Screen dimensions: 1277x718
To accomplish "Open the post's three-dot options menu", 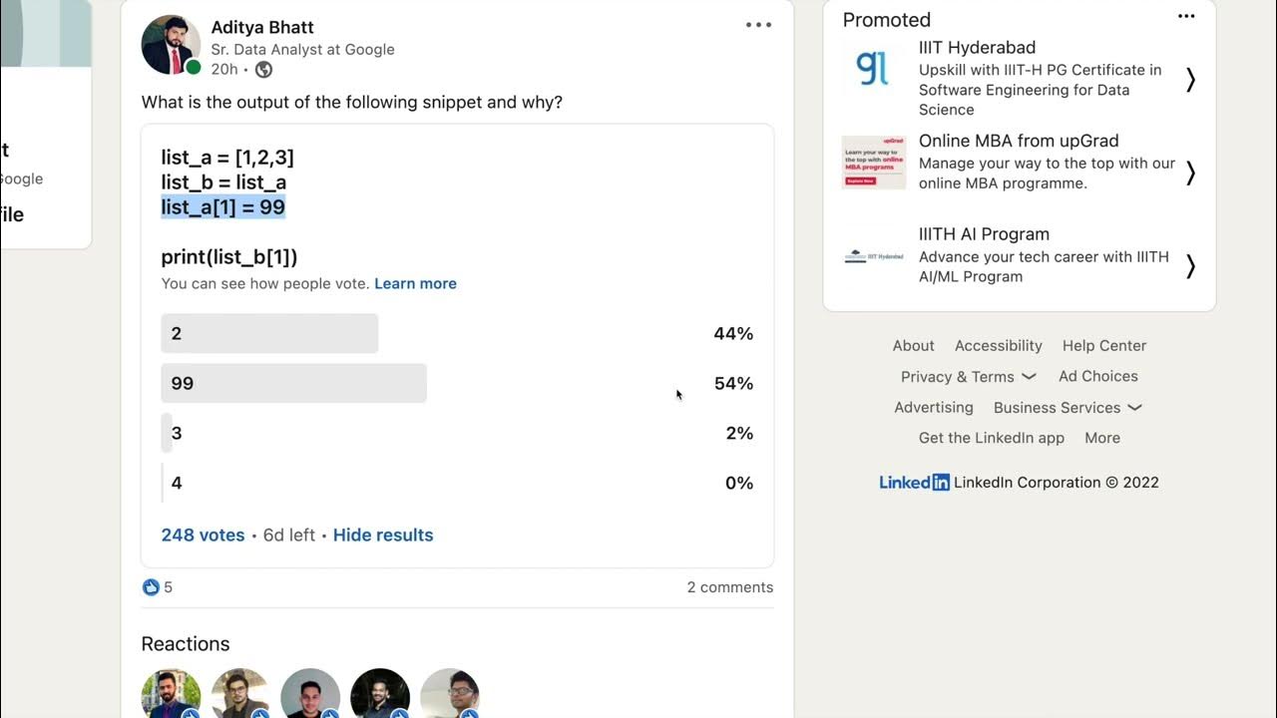I will click(x=758, y=25).
